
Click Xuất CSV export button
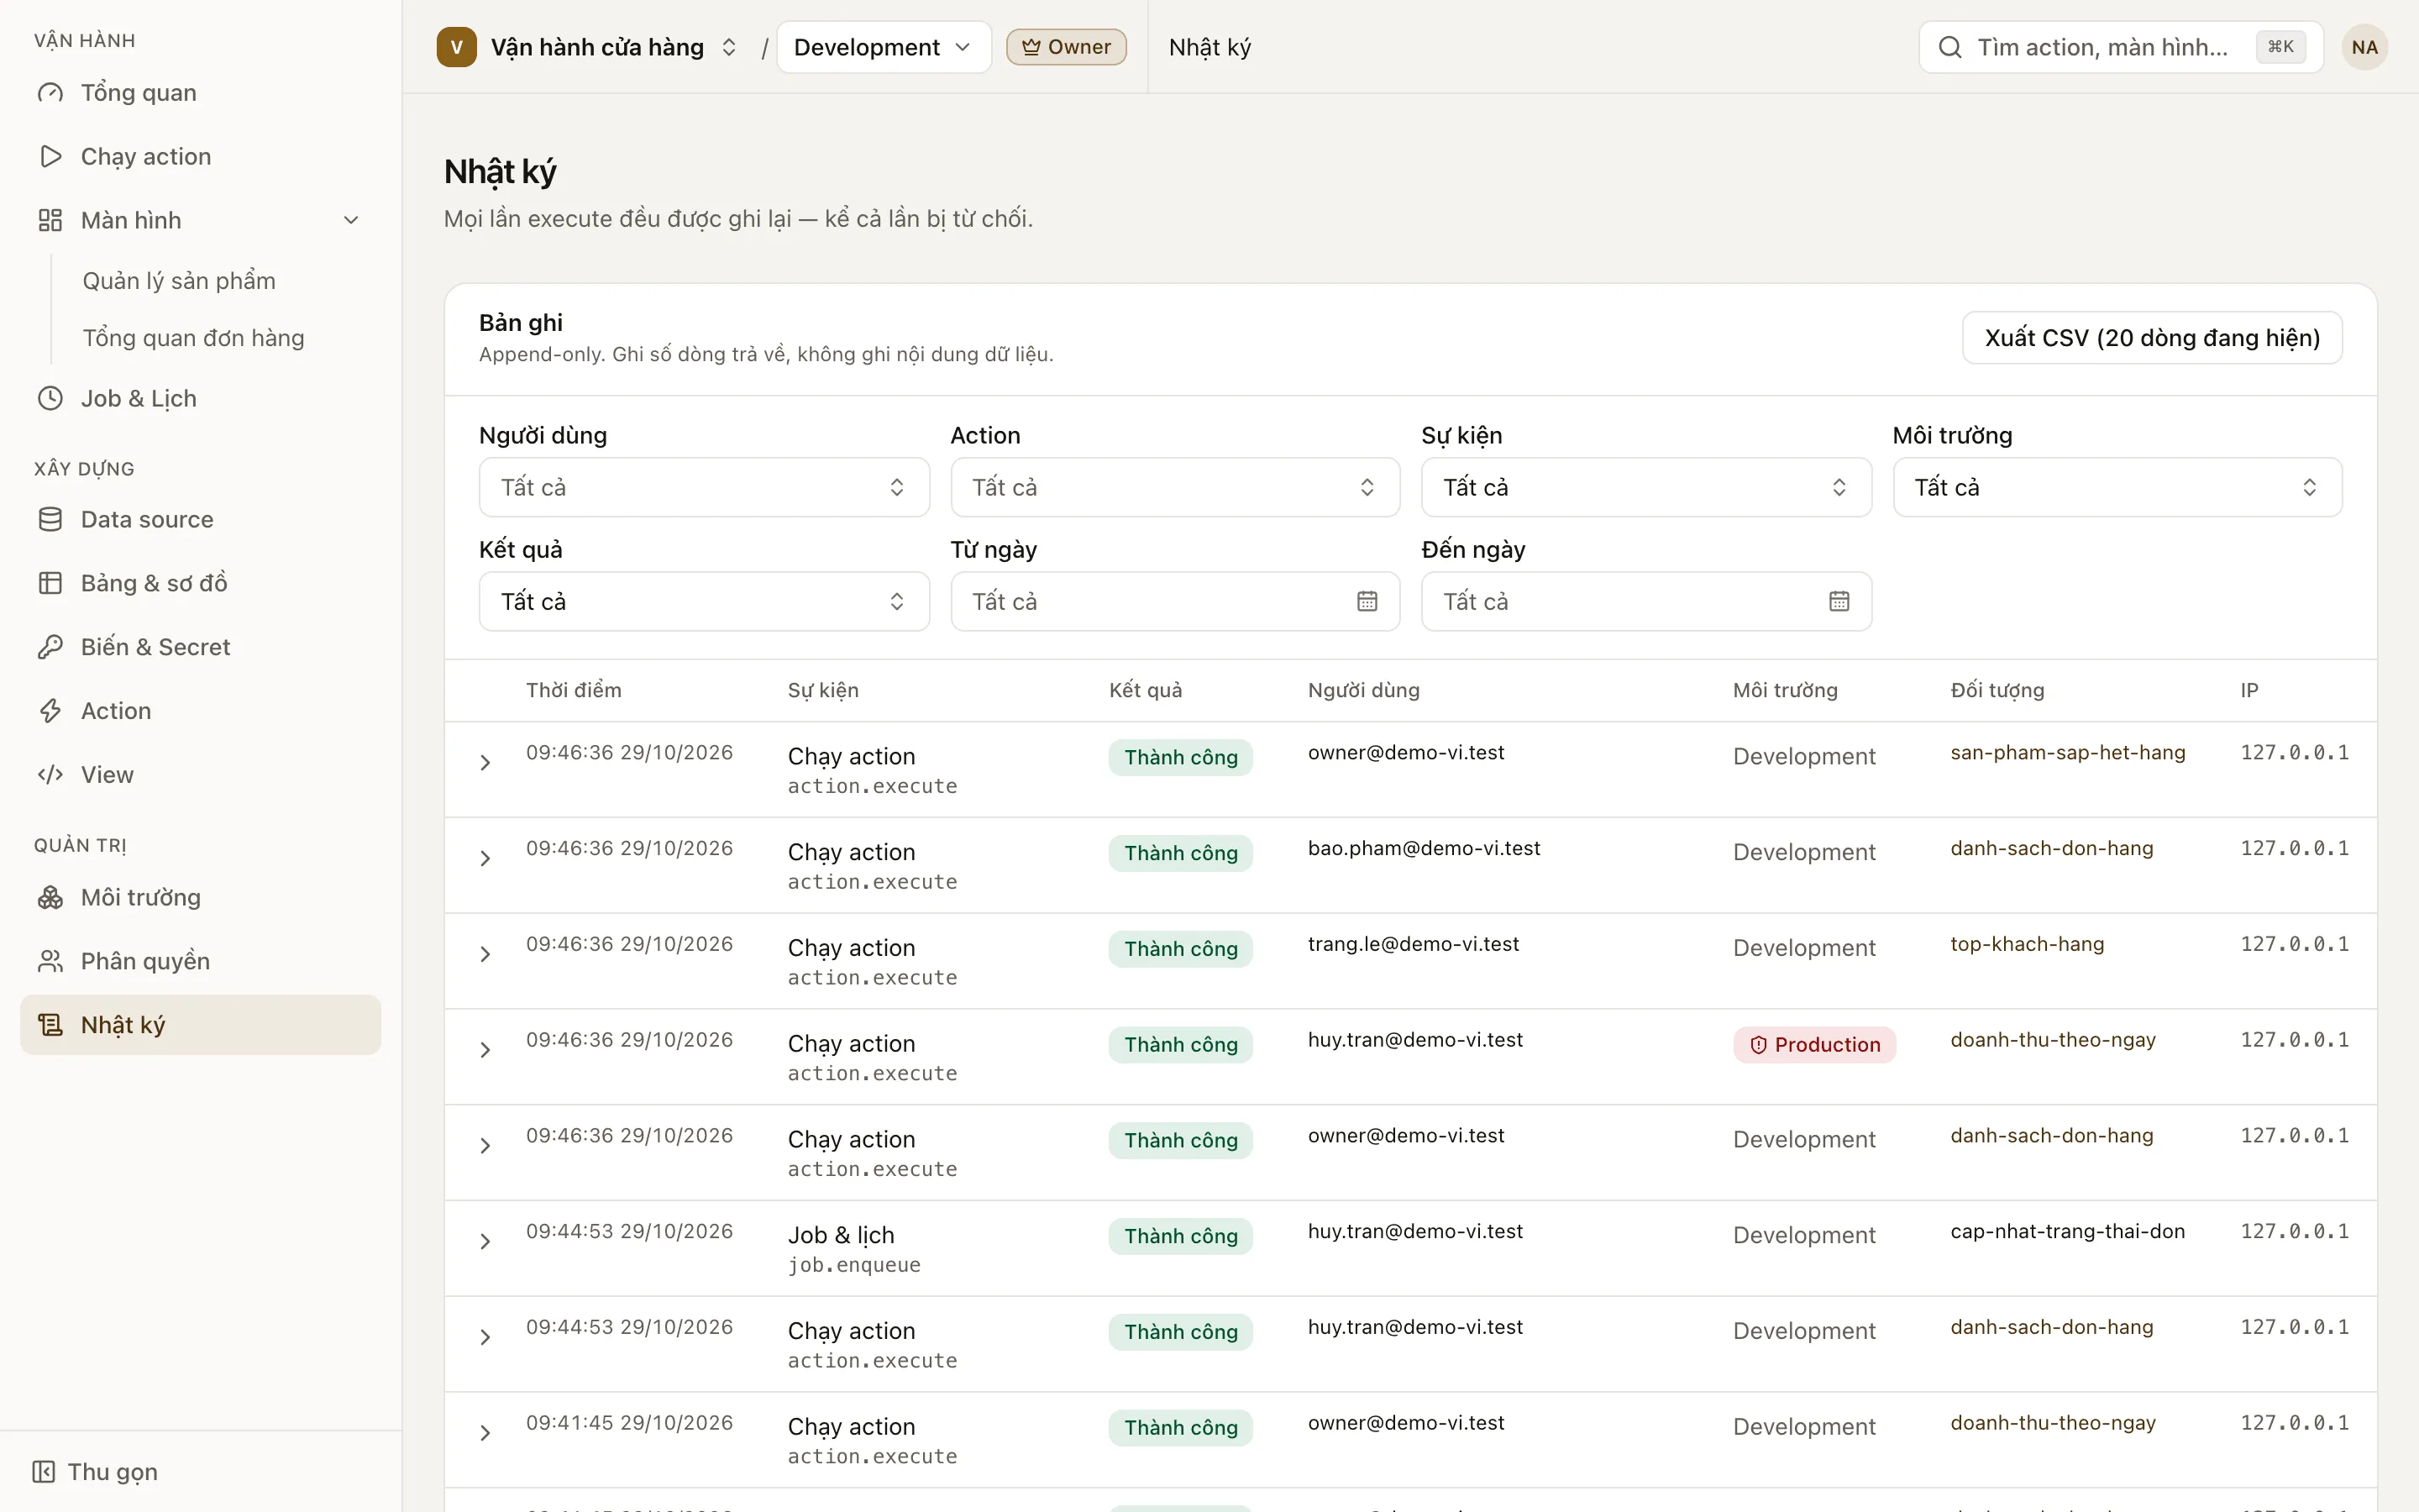click(x=2152, y=338)
